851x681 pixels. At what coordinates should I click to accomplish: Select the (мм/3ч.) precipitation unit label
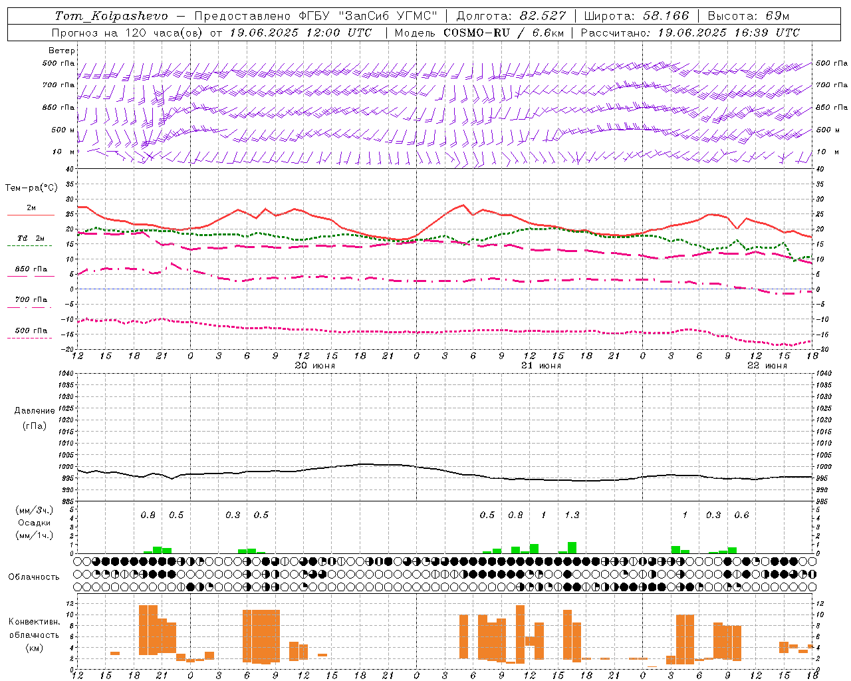pyautogui.click(x=34, y=510)
